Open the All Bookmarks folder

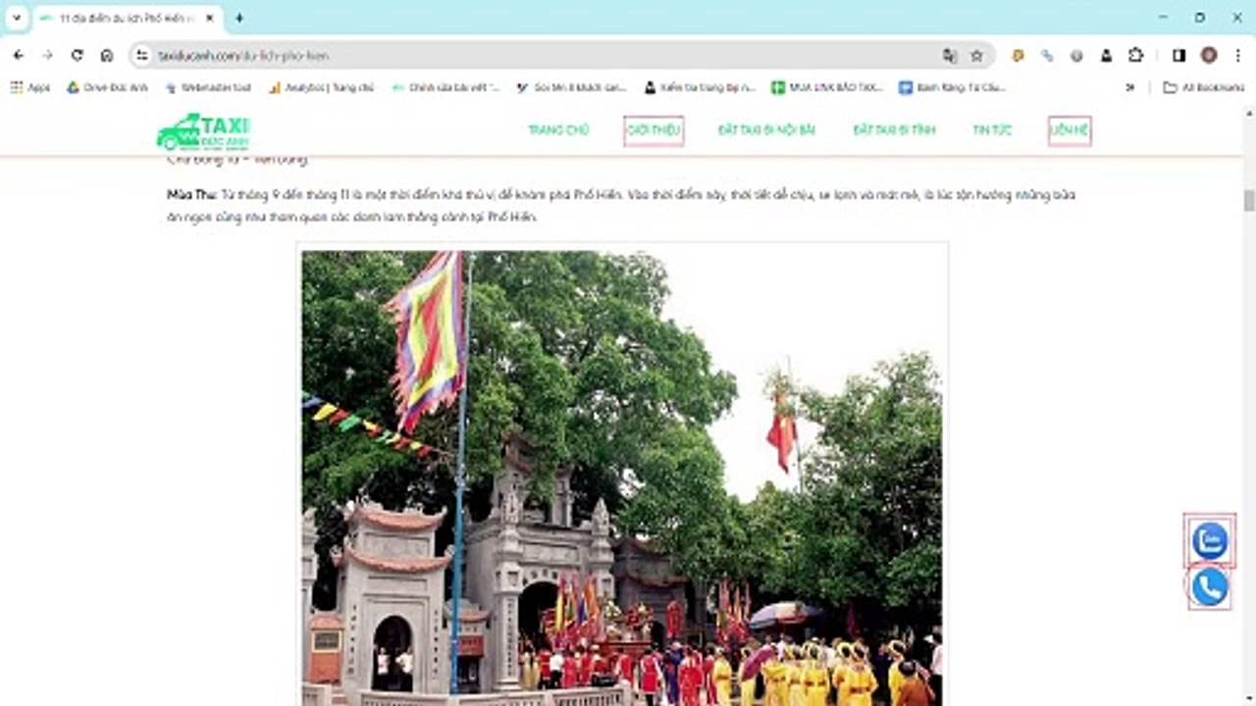point(1203,87)
